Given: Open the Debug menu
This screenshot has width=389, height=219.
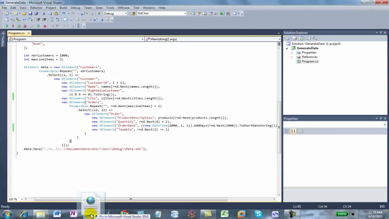Looking at the screenshot, I should pyautogui.click(x=75, y=8).
